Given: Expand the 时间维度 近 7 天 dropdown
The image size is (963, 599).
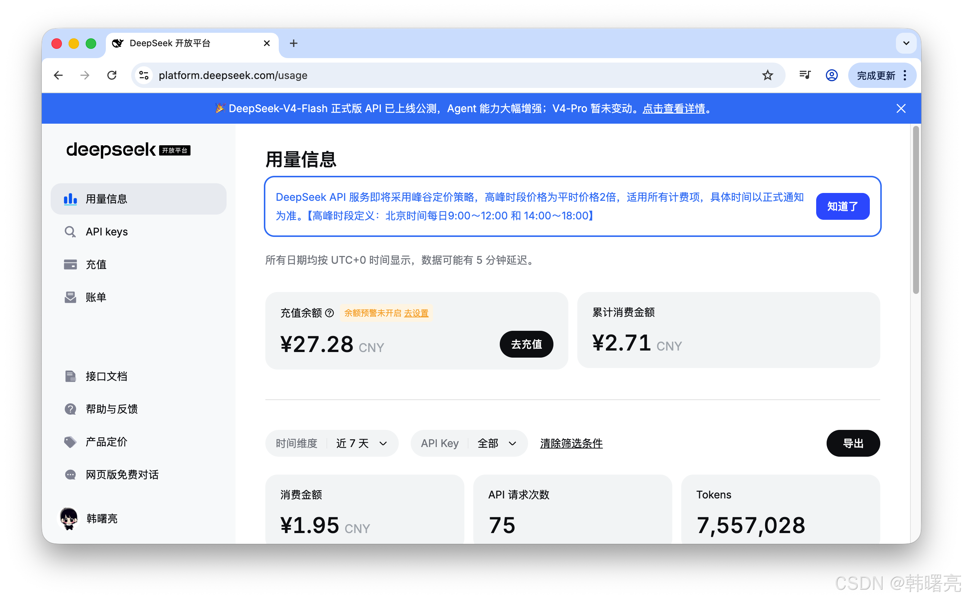Looking at the screenshot, I should pos(332,443).
